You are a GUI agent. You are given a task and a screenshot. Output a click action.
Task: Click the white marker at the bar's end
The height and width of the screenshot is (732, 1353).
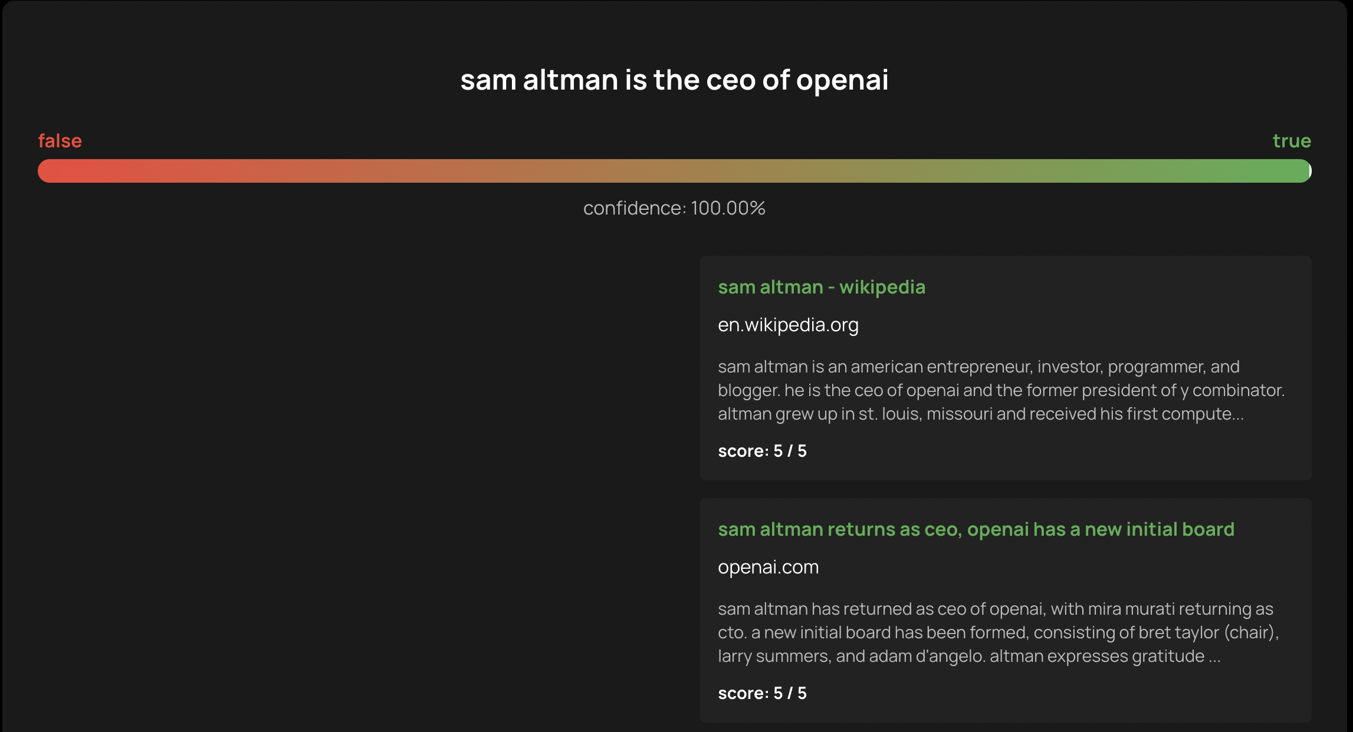(1309, 171)
